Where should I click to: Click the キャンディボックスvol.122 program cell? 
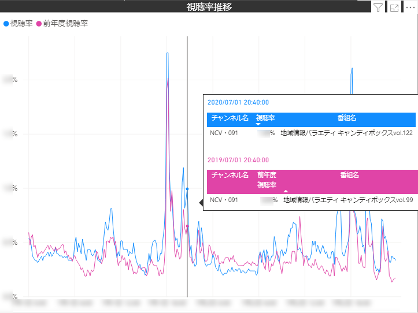pyautogui.click(x=346, y=133)
